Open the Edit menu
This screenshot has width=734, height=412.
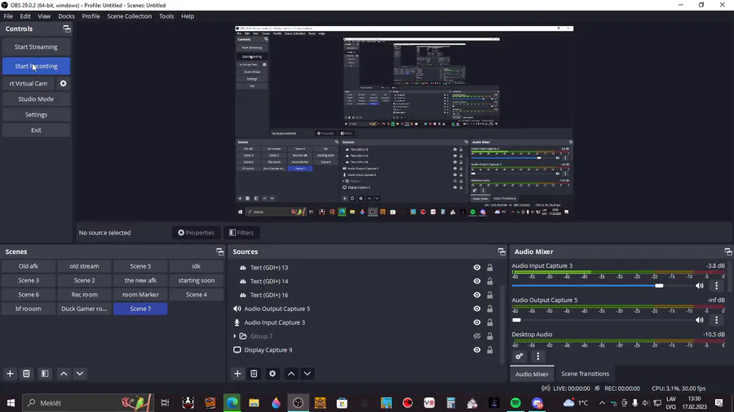click(24, 16)
